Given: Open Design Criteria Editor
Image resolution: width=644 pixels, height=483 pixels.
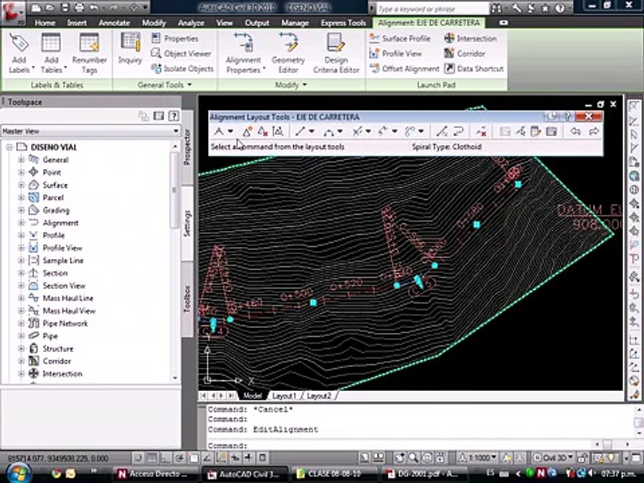Looking at the screenshot, I should [336, 54].
